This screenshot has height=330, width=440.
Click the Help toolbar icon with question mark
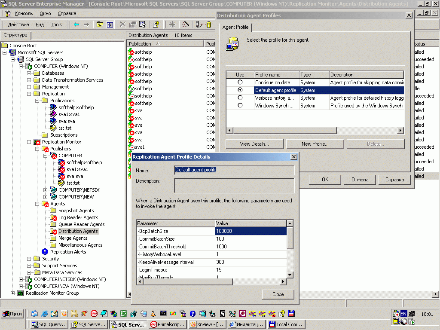point(156,24)
